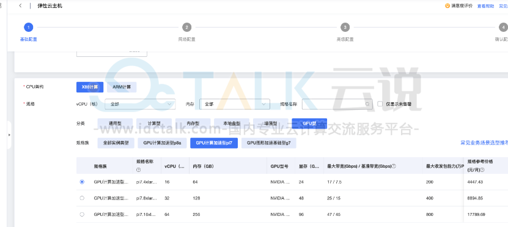Click search magnifier in 规格名称 field
This screenshot has width=508, height=227.
[367, 104]
